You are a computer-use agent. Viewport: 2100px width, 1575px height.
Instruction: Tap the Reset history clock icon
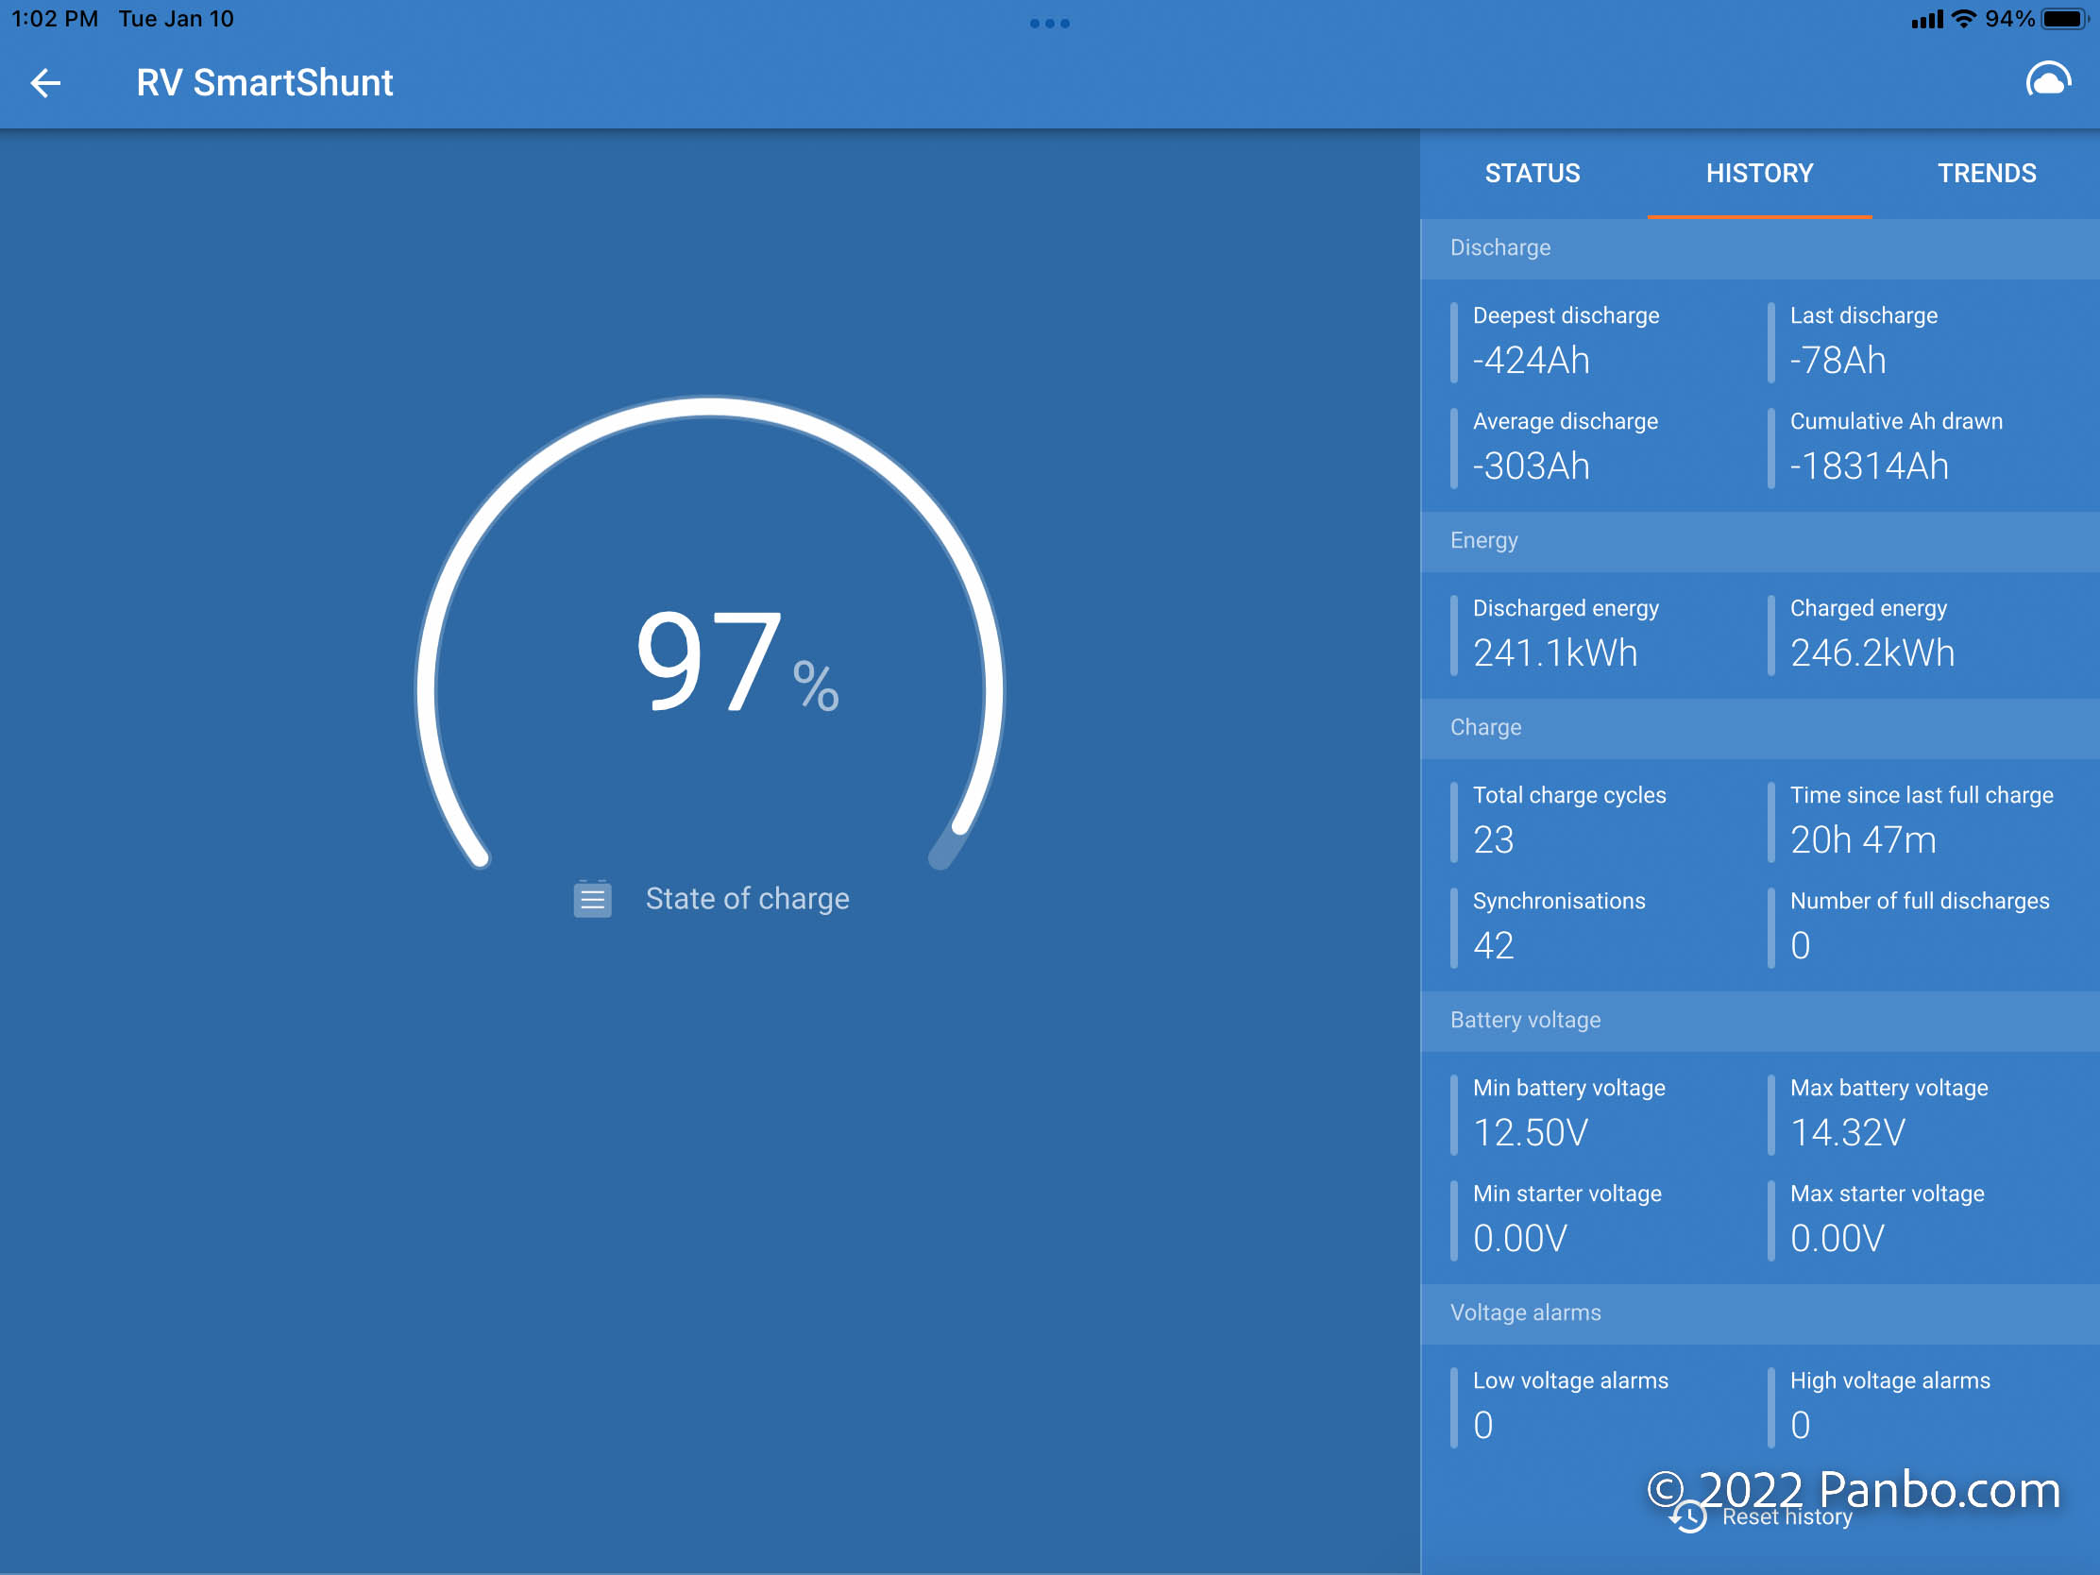1688,1516
